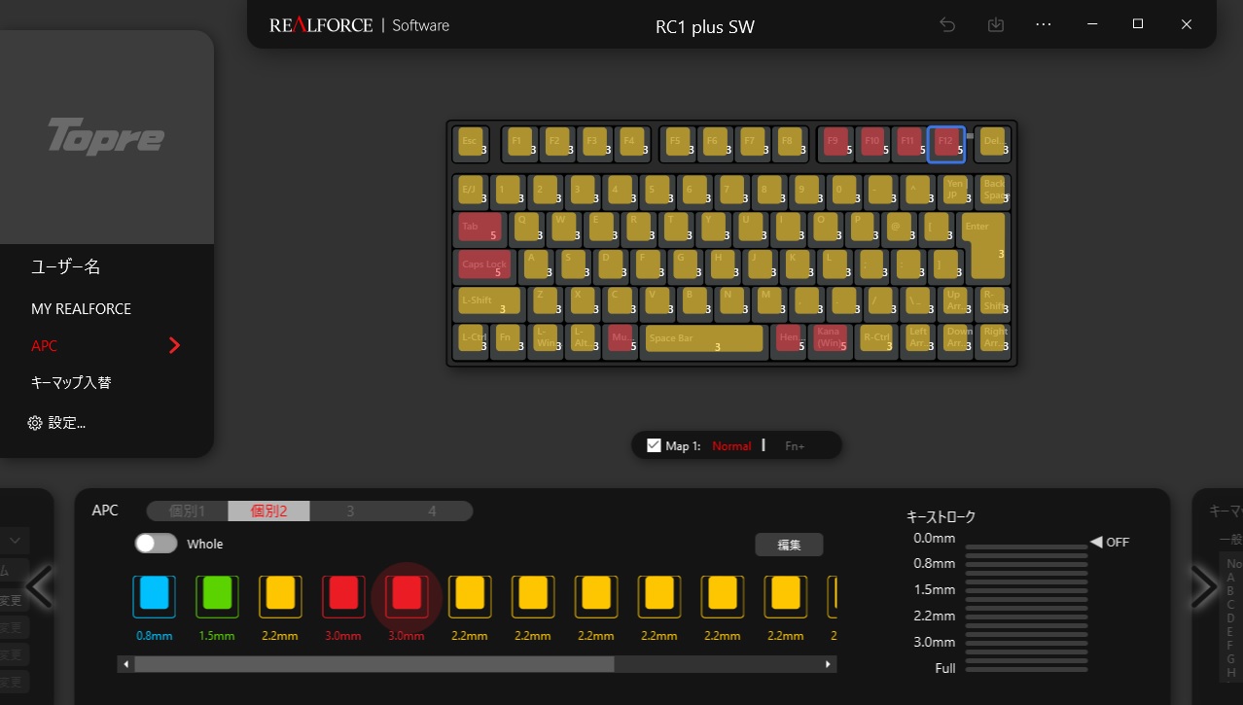Screen dimensions: 1243x705
Task: Select the Back Space key
Action: click(994, 191)
